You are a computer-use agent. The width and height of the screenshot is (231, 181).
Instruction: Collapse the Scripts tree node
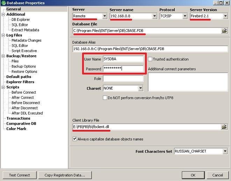pyautogui.click(x=3, y=87)
